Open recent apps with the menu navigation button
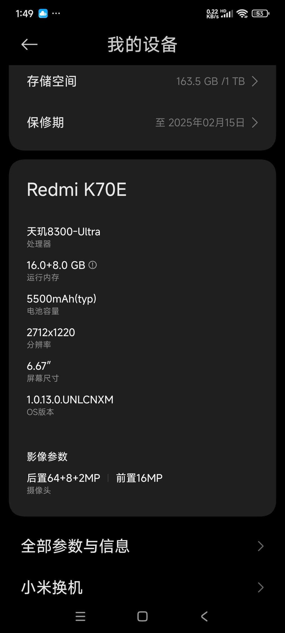 point(80,616)
